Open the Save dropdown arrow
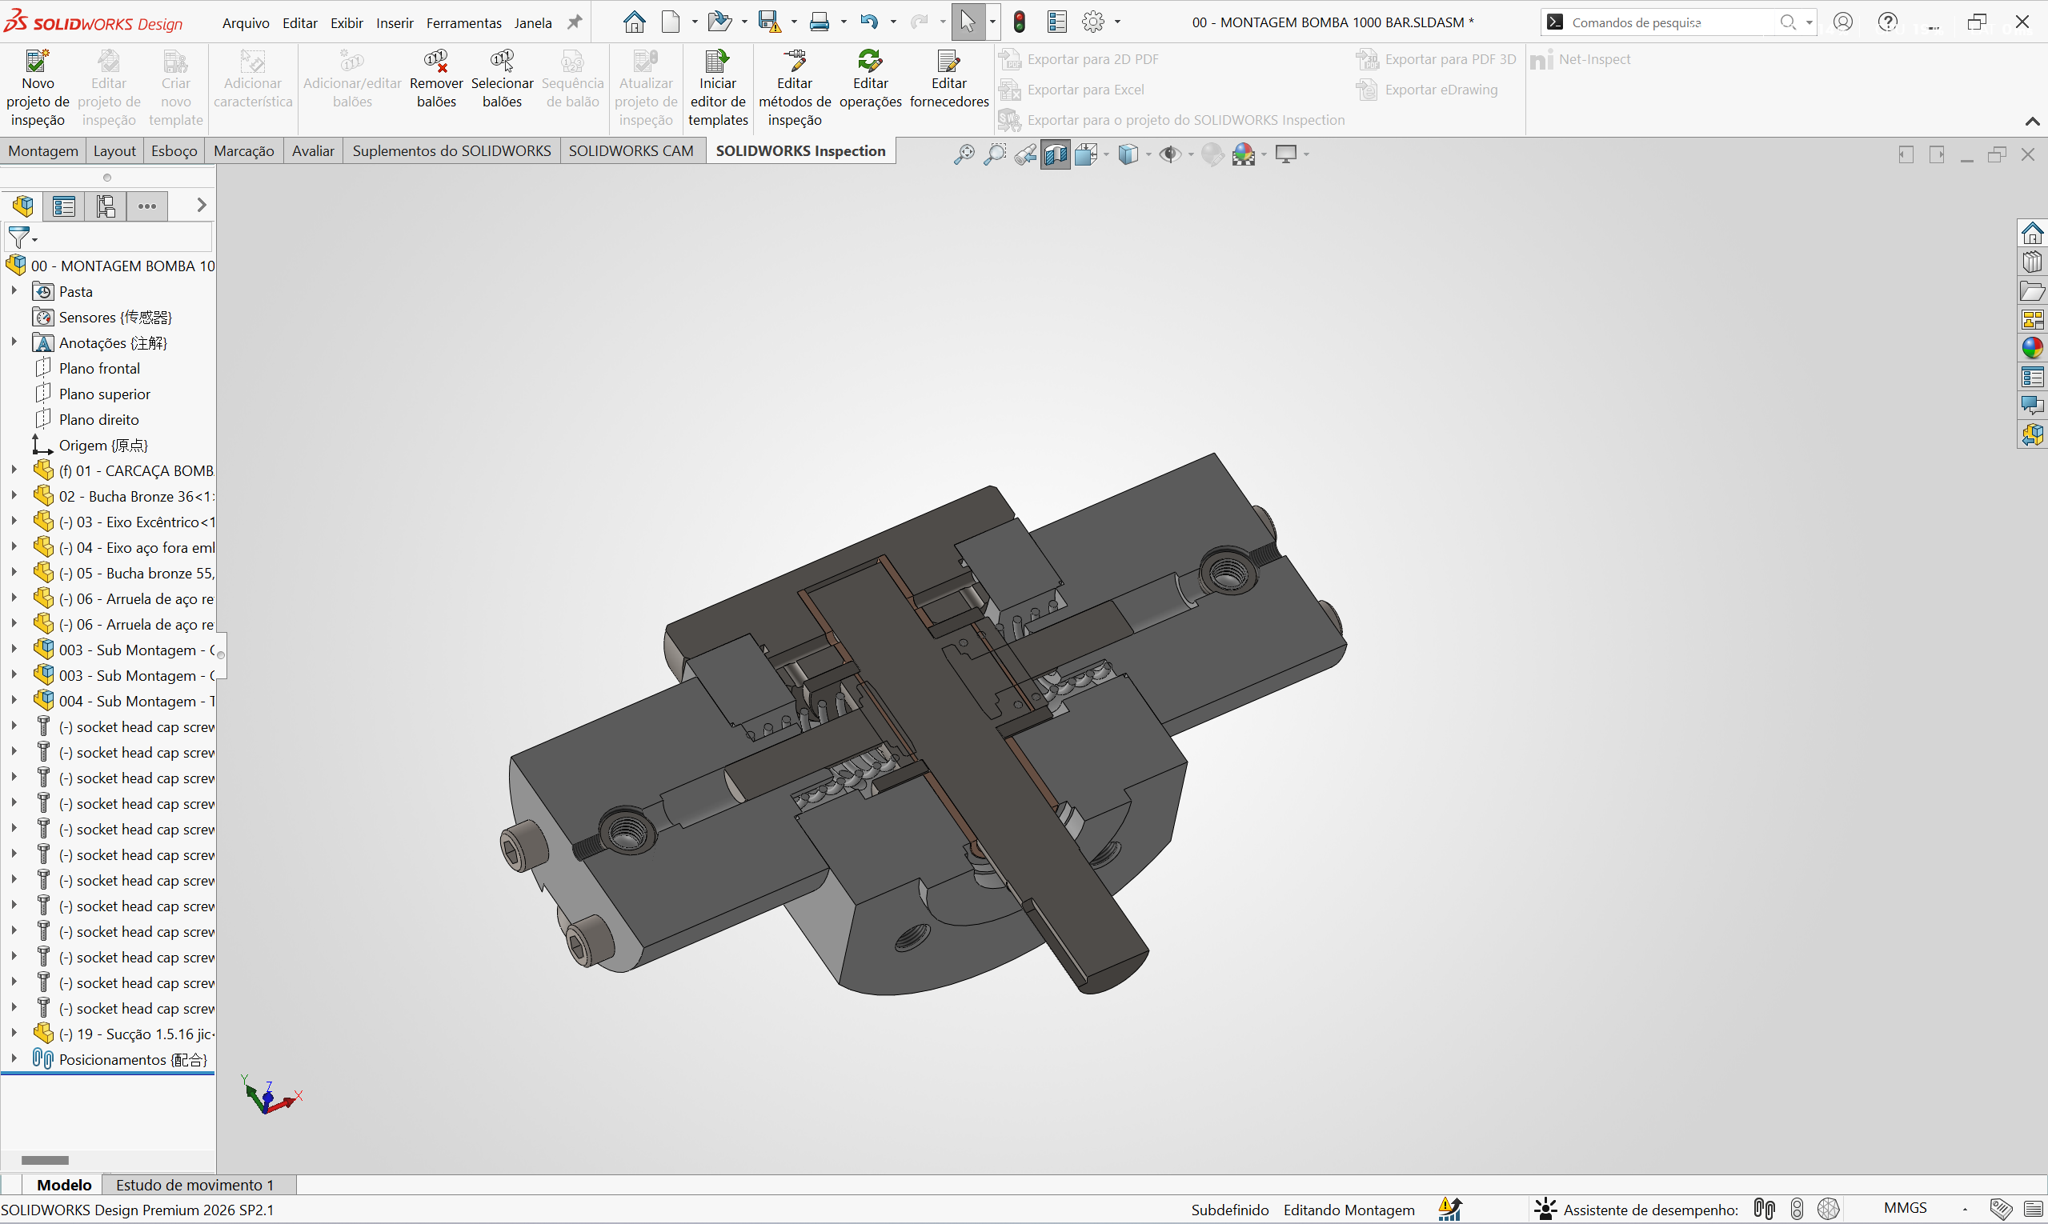The height and width of the screenshot is (1224, 2048). point(794,22)
